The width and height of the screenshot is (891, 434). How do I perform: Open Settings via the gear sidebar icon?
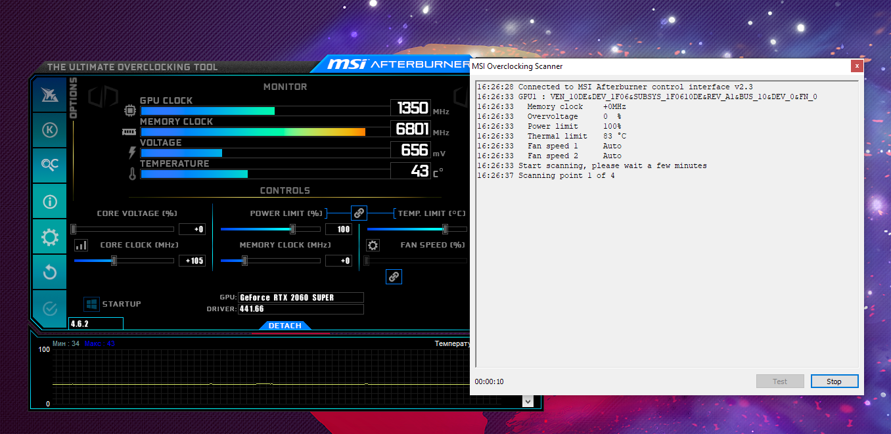[x=50, y=236]
